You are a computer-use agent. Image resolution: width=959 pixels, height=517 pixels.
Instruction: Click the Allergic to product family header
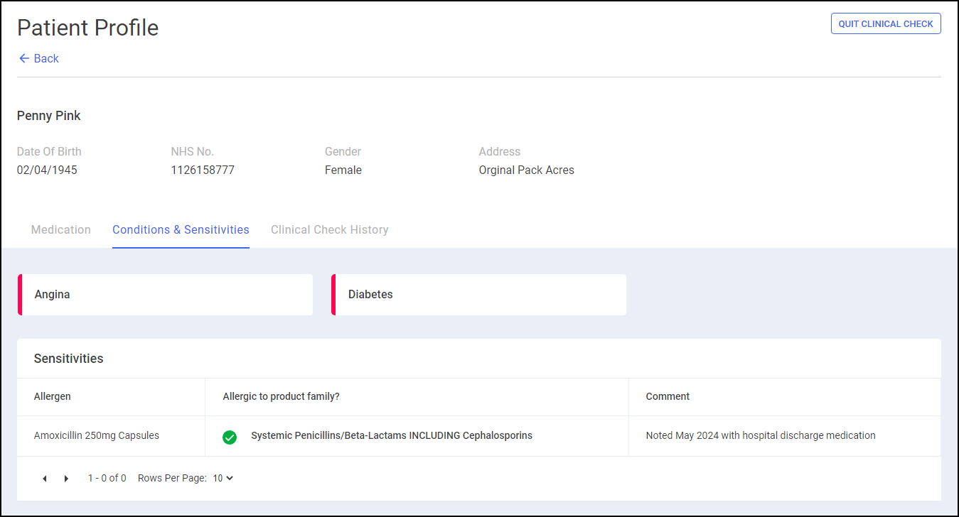pyautogui.click(x=281, y=396)
